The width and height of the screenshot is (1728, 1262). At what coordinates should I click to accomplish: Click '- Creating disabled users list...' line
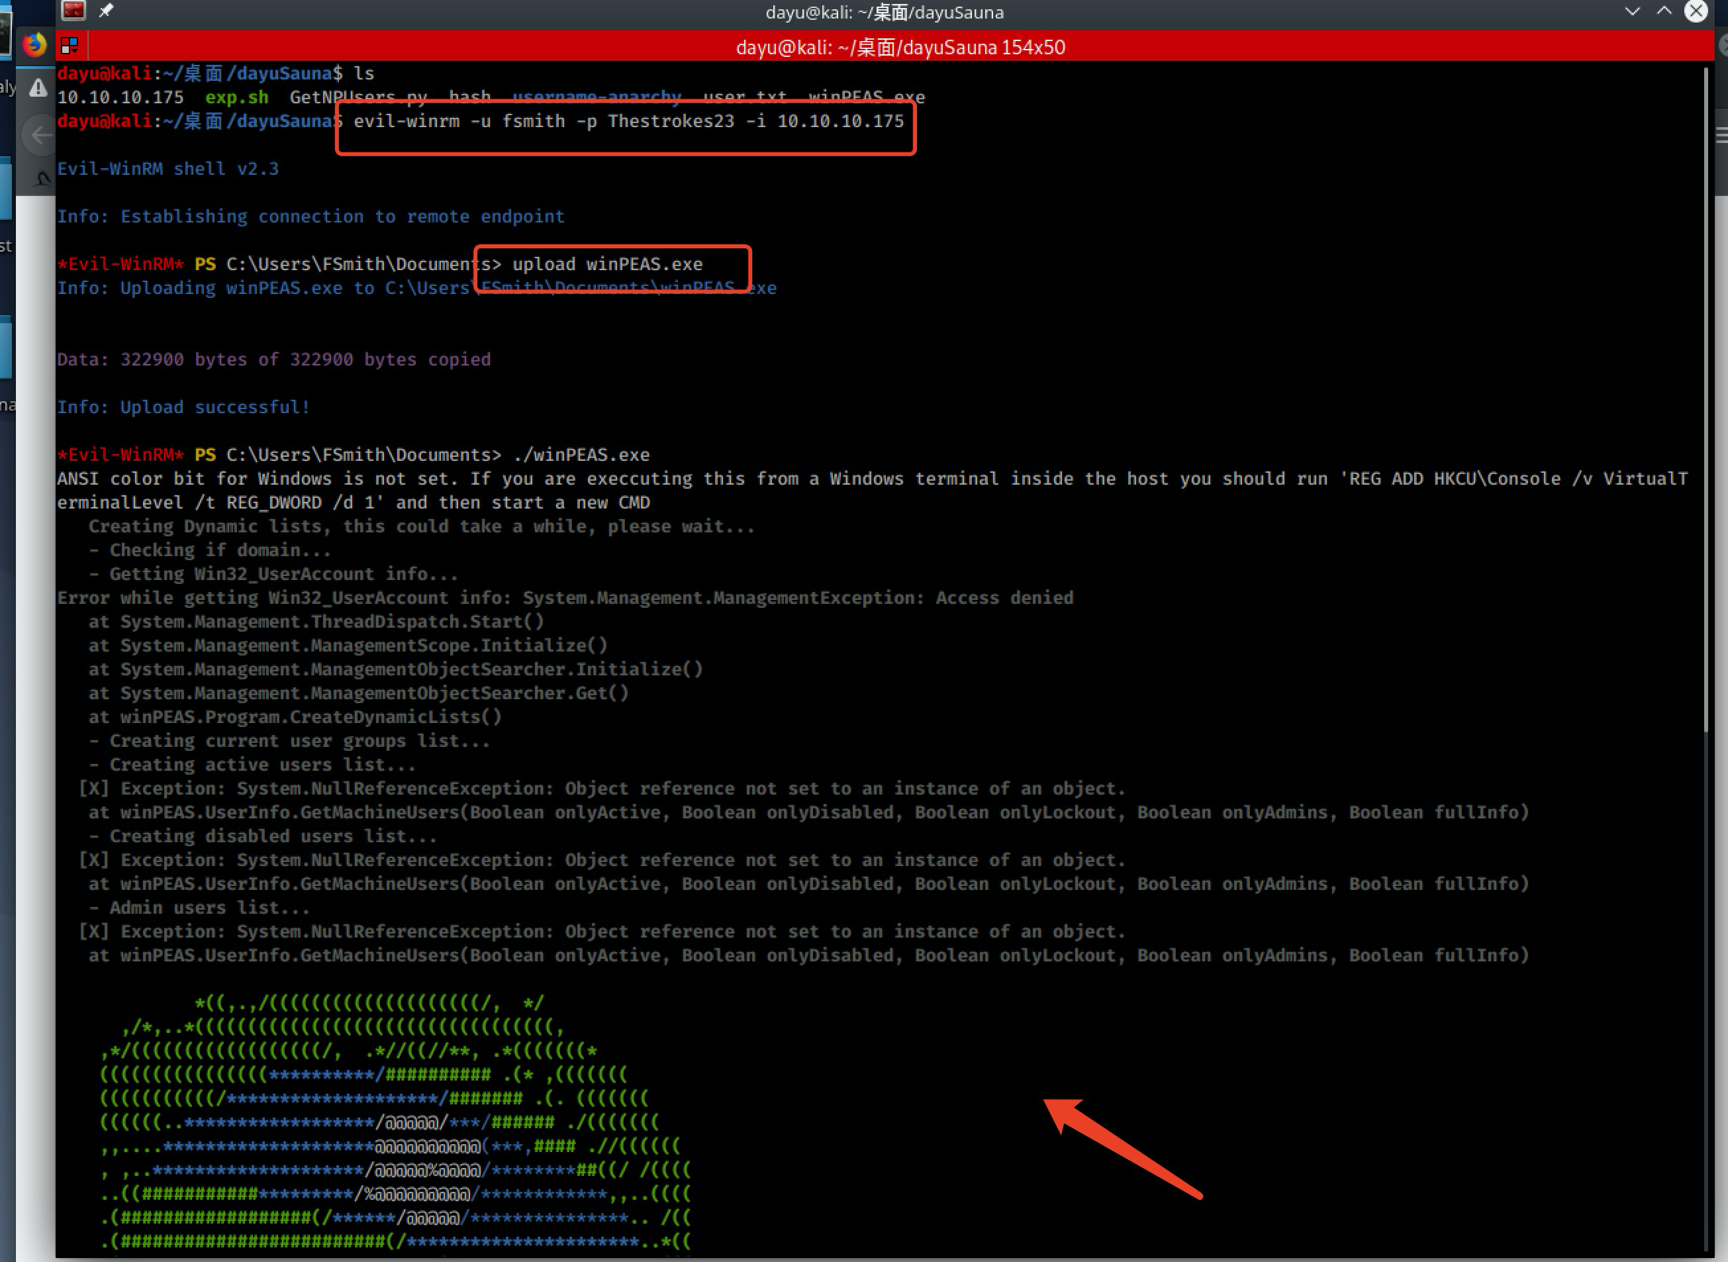coord(263,836)
